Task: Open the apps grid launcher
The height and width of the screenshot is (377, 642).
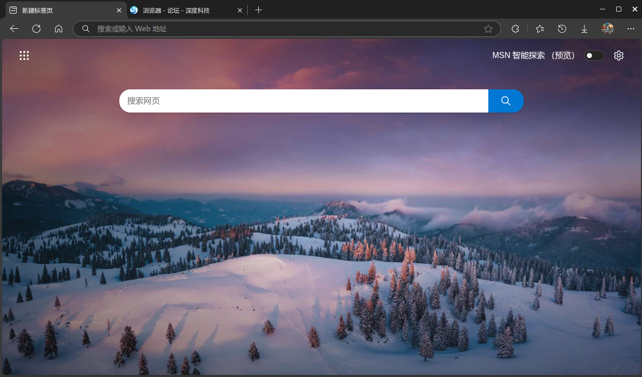Action: click(x=24, y=56)
